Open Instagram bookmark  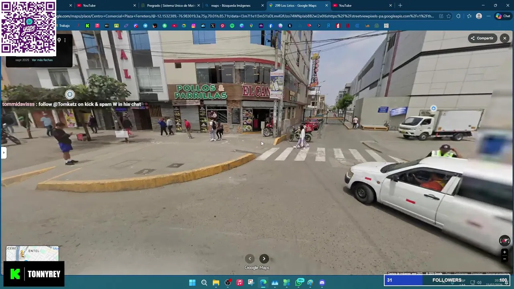tap(194, 26)
